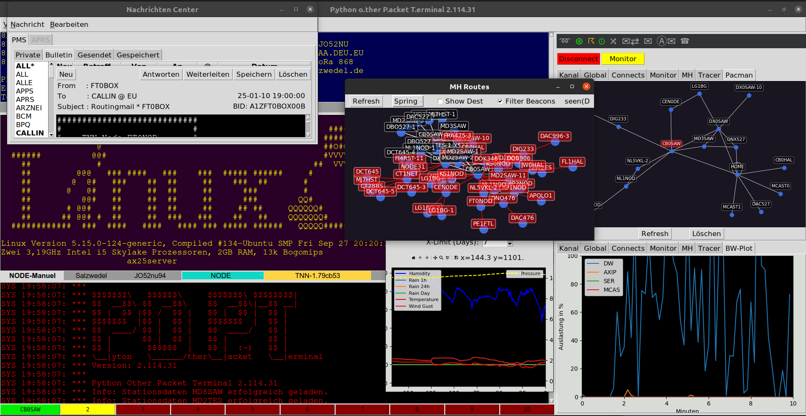806x416 pixels.
Task: Click the plot Back arrow icon
Action: (420, 258)
